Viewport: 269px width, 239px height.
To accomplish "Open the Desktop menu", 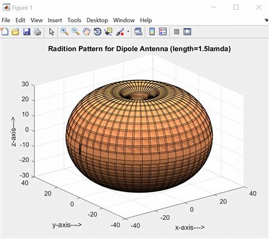I will pos(97,20).
